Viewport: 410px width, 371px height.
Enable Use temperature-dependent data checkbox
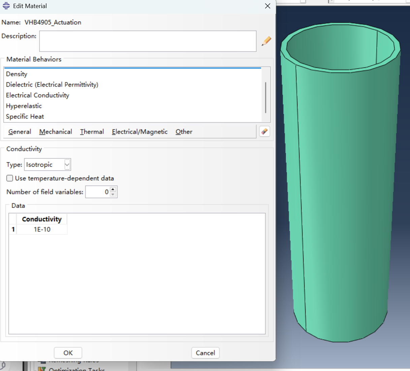coord(10,178)
